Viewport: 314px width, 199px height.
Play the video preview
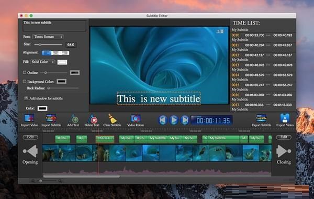click(x=174, y=120)
